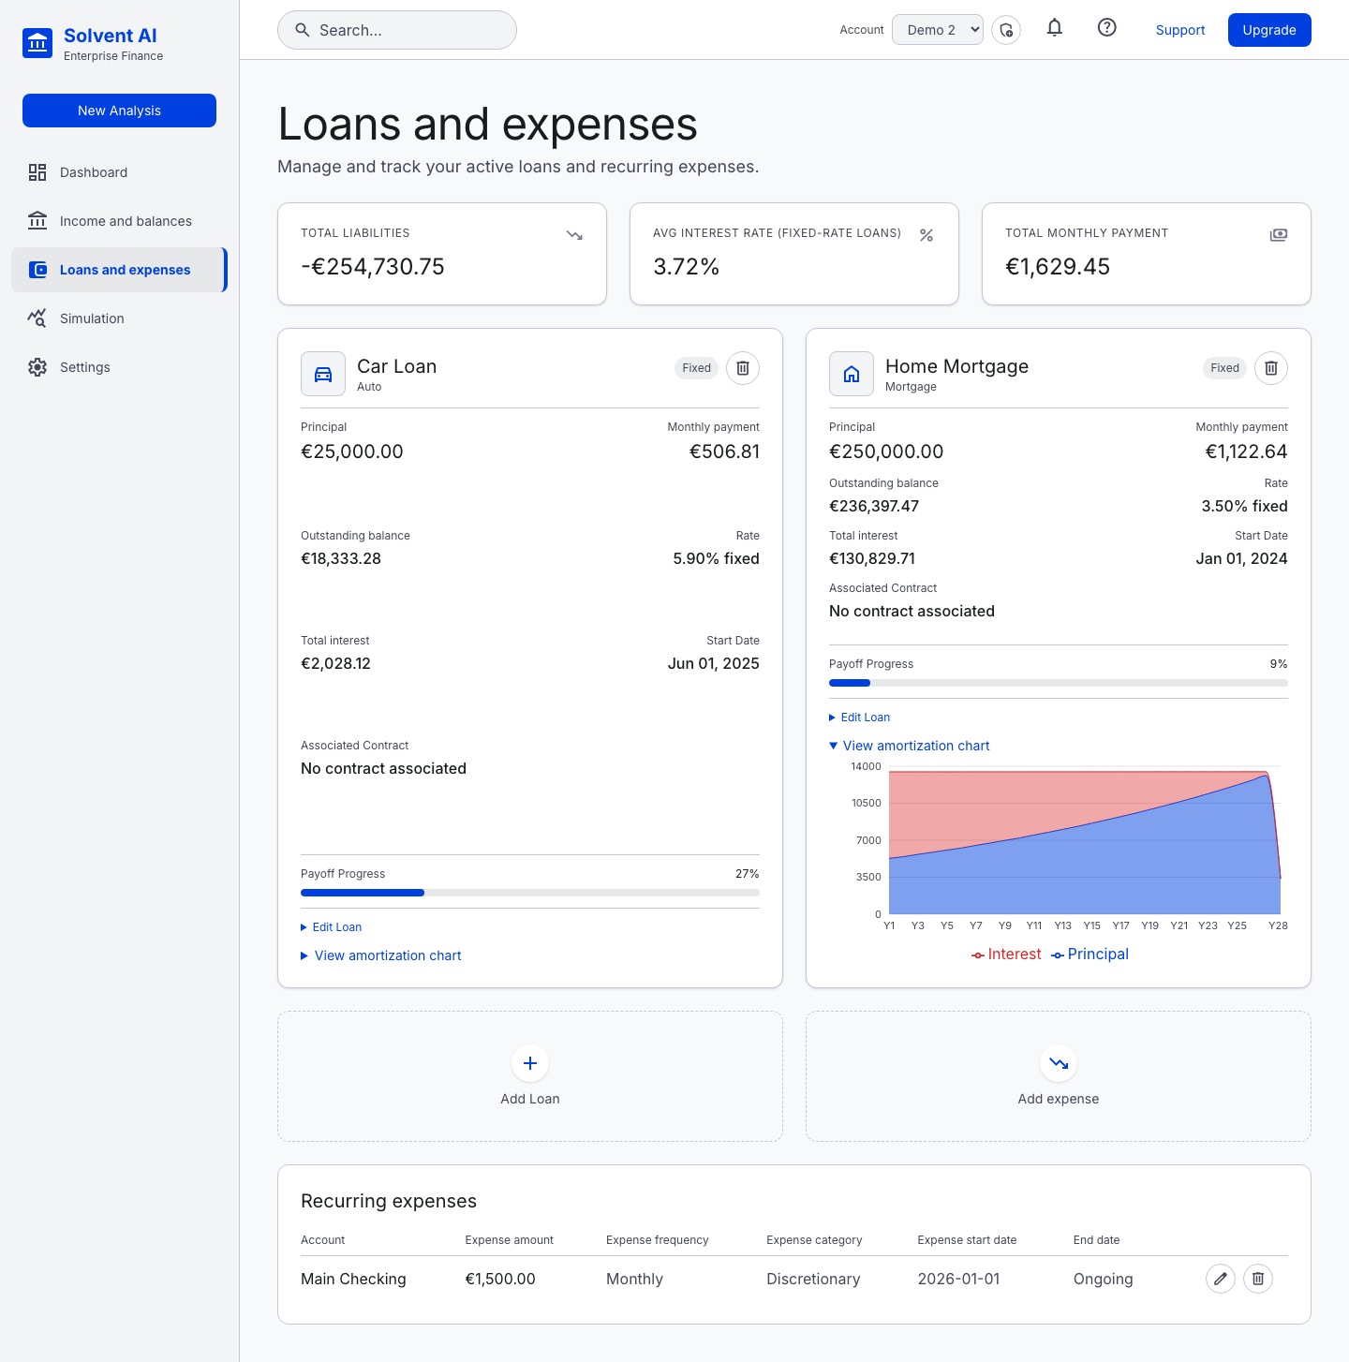Go to Dashboard in the sidebar

tap(119, 172)
